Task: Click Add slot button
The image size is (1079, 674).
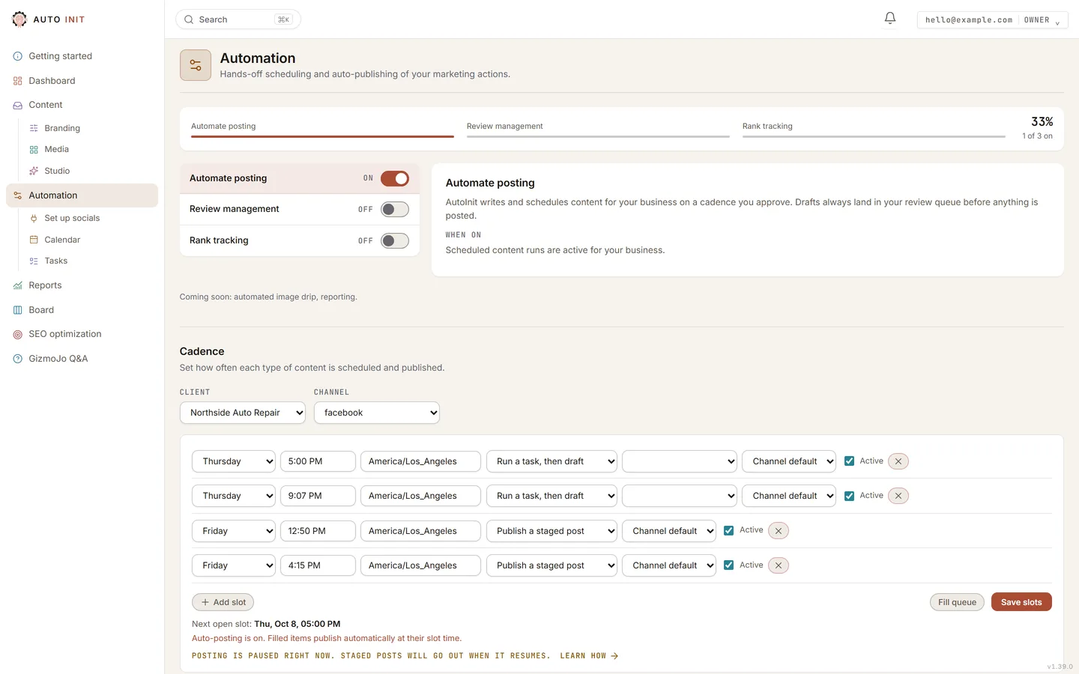Action: pyautogui.click(x=223, y=602)
